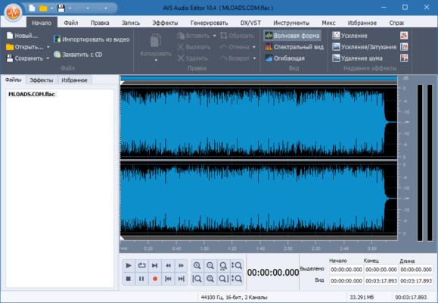The width and height of the screenshot is (438, 303).
Task: Start playback with the Play button
Action: (129, 266)
